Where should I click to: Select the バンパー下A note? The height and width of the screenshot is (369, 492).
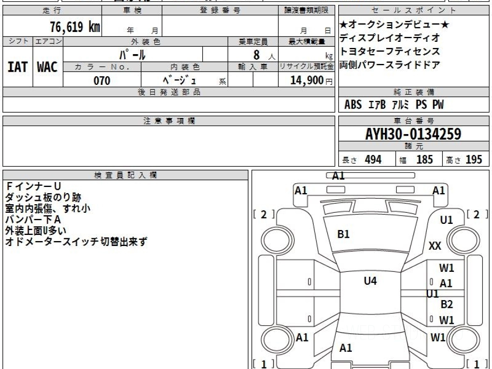coord(34,220)
